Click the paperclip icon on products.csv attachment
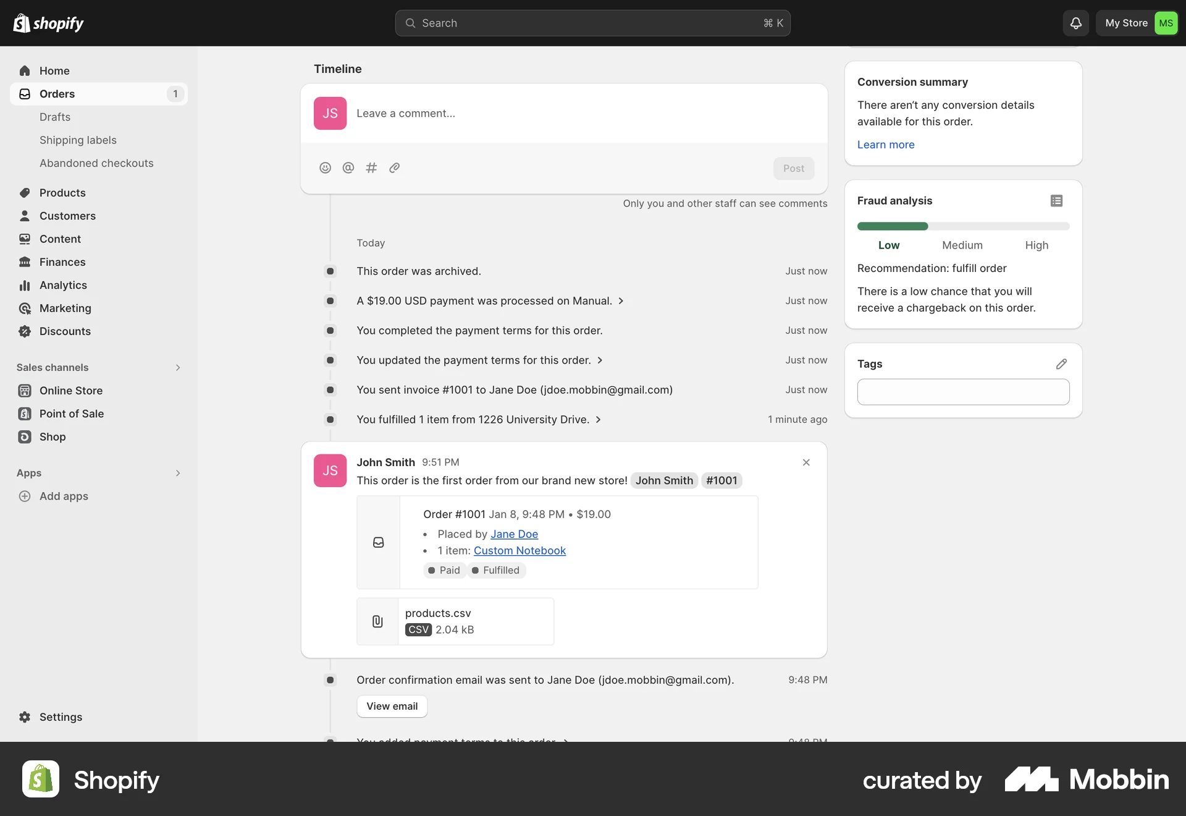Screen dimensions: 1186x816 point(377,621)
